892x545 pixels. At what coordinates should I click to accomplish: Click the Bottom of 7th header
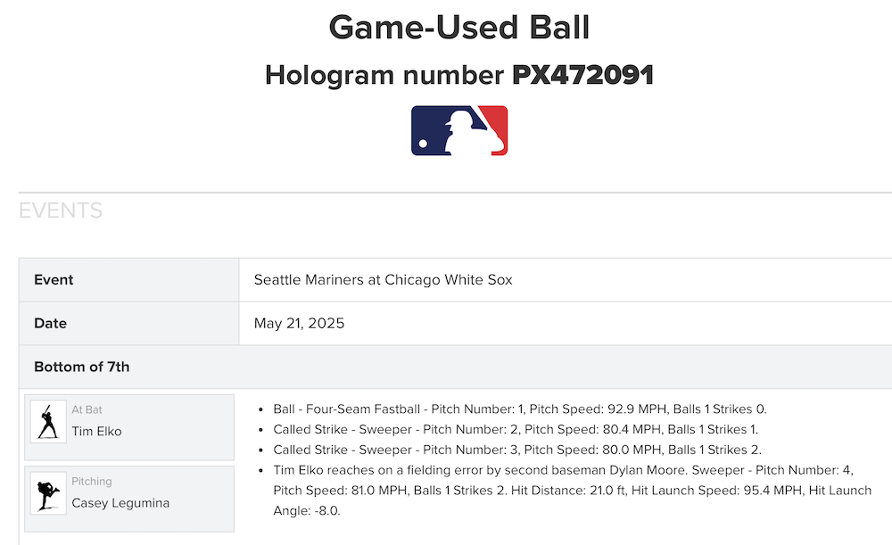(x=81, y=367)
